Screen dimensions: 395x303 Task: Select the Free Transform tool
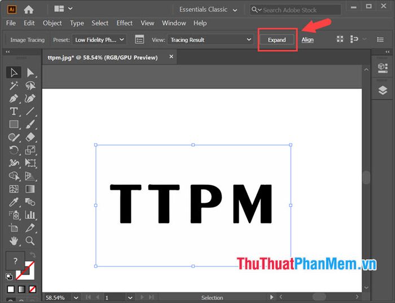(30, 163)
